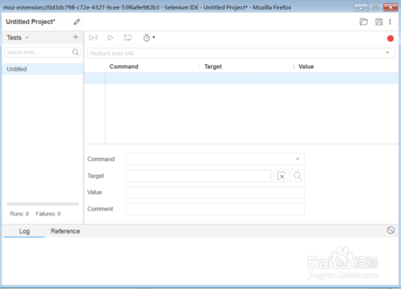Focus the Target input field
The width and height of the screenshot is (401, 289).
(199, 176)
